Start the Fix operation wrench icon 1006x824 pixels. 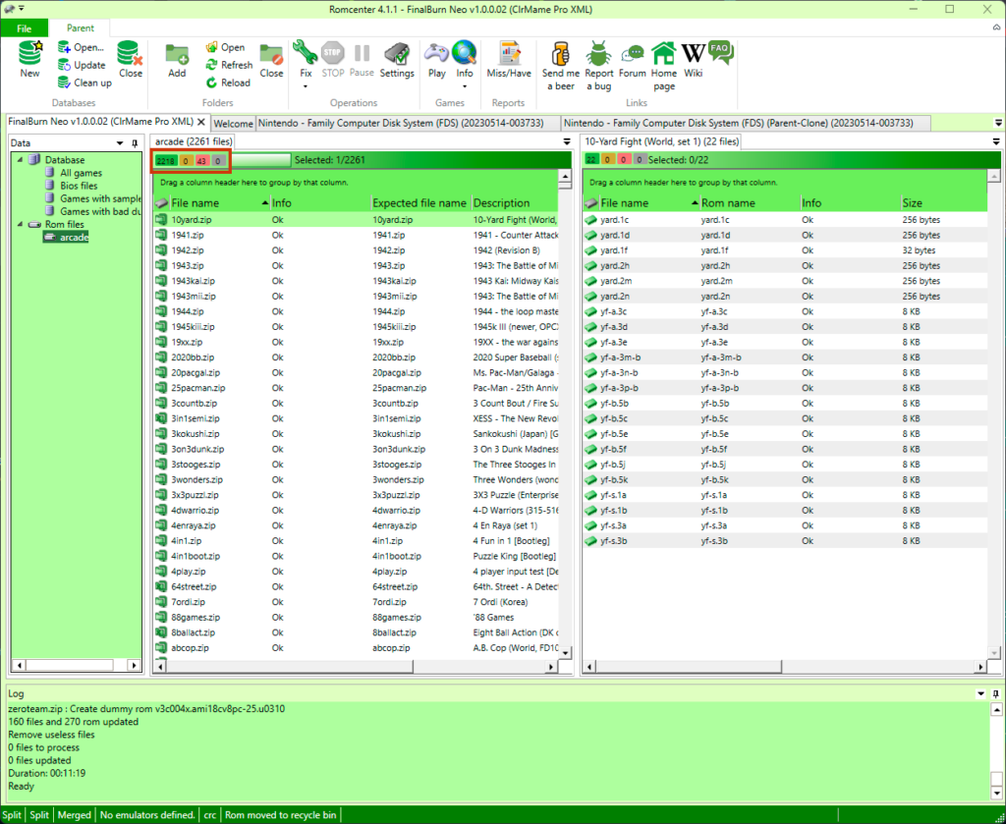[x=307, y=54]
